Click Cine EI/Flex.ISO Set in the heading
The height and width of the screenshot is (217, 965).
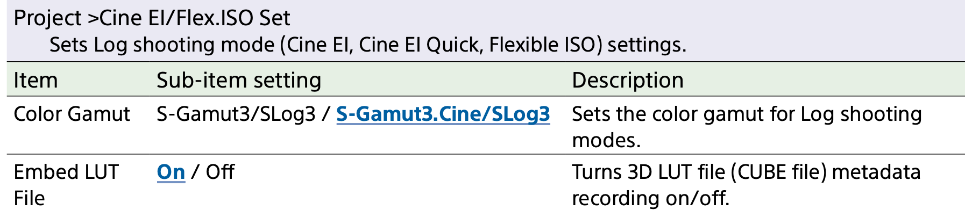click(x=195, y=19)
